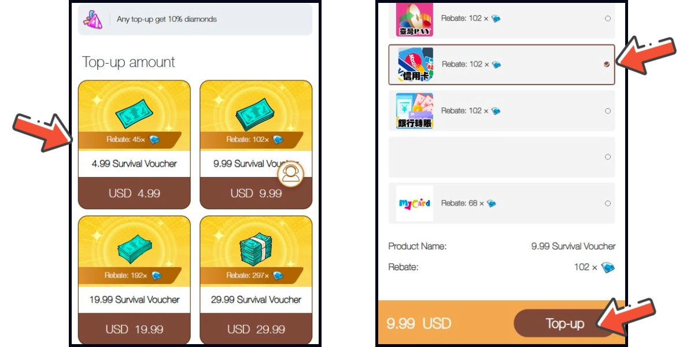The image size is (694, 347).
Task: Select the 9.99 Survival Voucher card
Action: click(256, 145)
